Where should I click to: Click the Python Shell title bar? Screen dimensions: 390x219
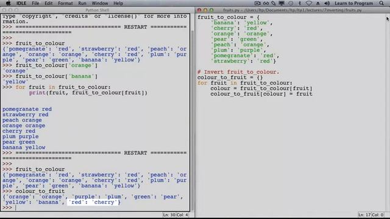(97, 10)
